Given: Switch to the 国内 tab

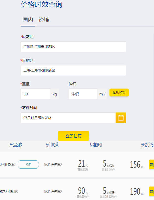Looking at the screenshot, I should [28, 20].
